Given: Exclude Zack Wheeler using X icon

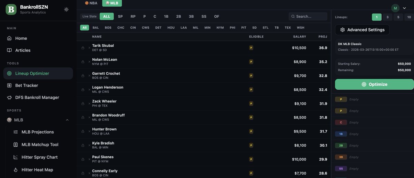Looking at the screenshot, I should click(x=89, y=103).
